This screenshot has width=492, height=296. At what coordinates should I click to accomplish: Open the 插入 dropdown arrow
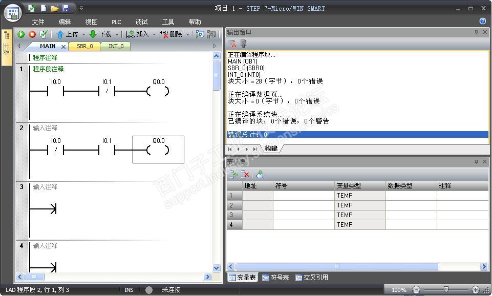tap(154, 34)
